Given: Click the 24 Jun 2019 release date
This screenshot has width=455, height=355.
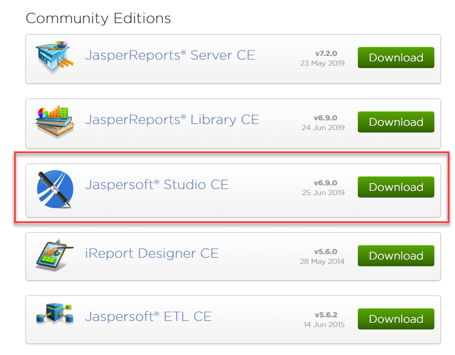Looking at the screenshot, I should point(322,128).
